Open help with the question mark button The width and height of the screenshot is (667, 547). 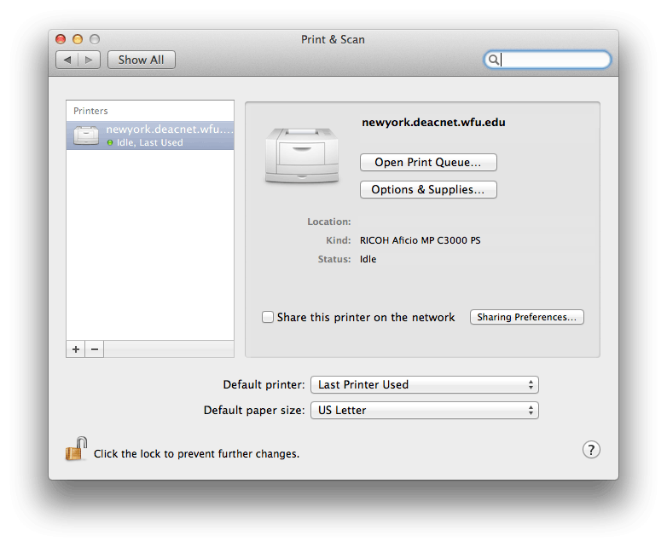[591, 450]
